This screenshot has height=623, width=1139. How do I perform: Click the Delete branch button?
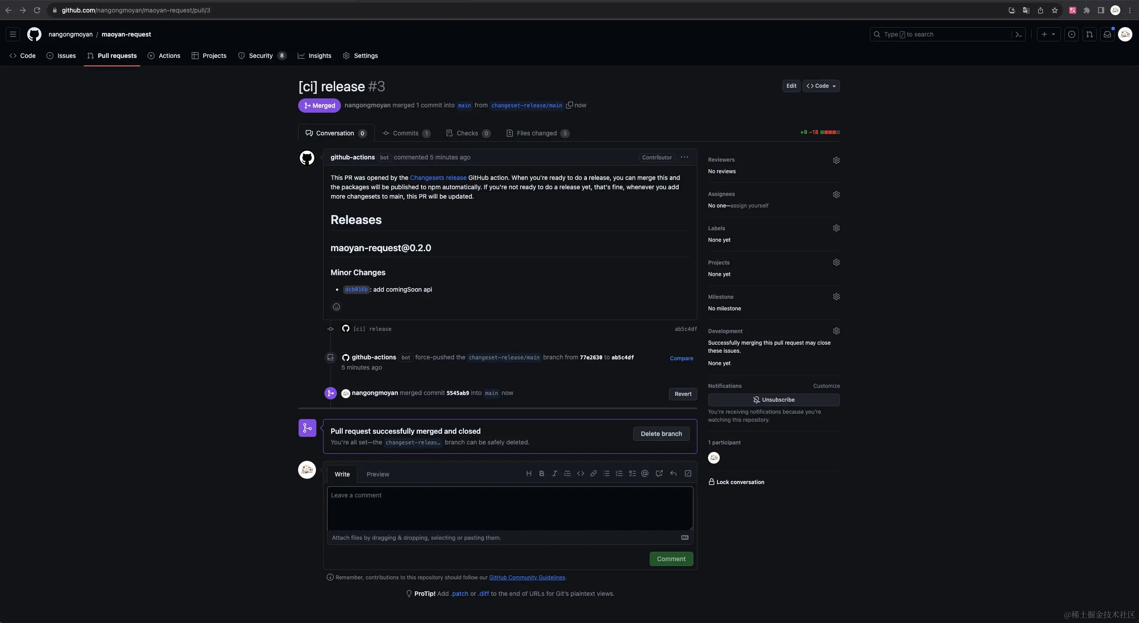coord(661,434)
